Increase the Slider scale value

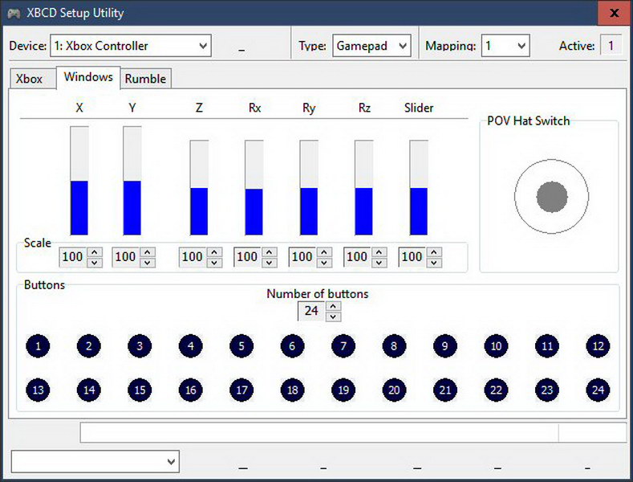click(x=434, y=252)
